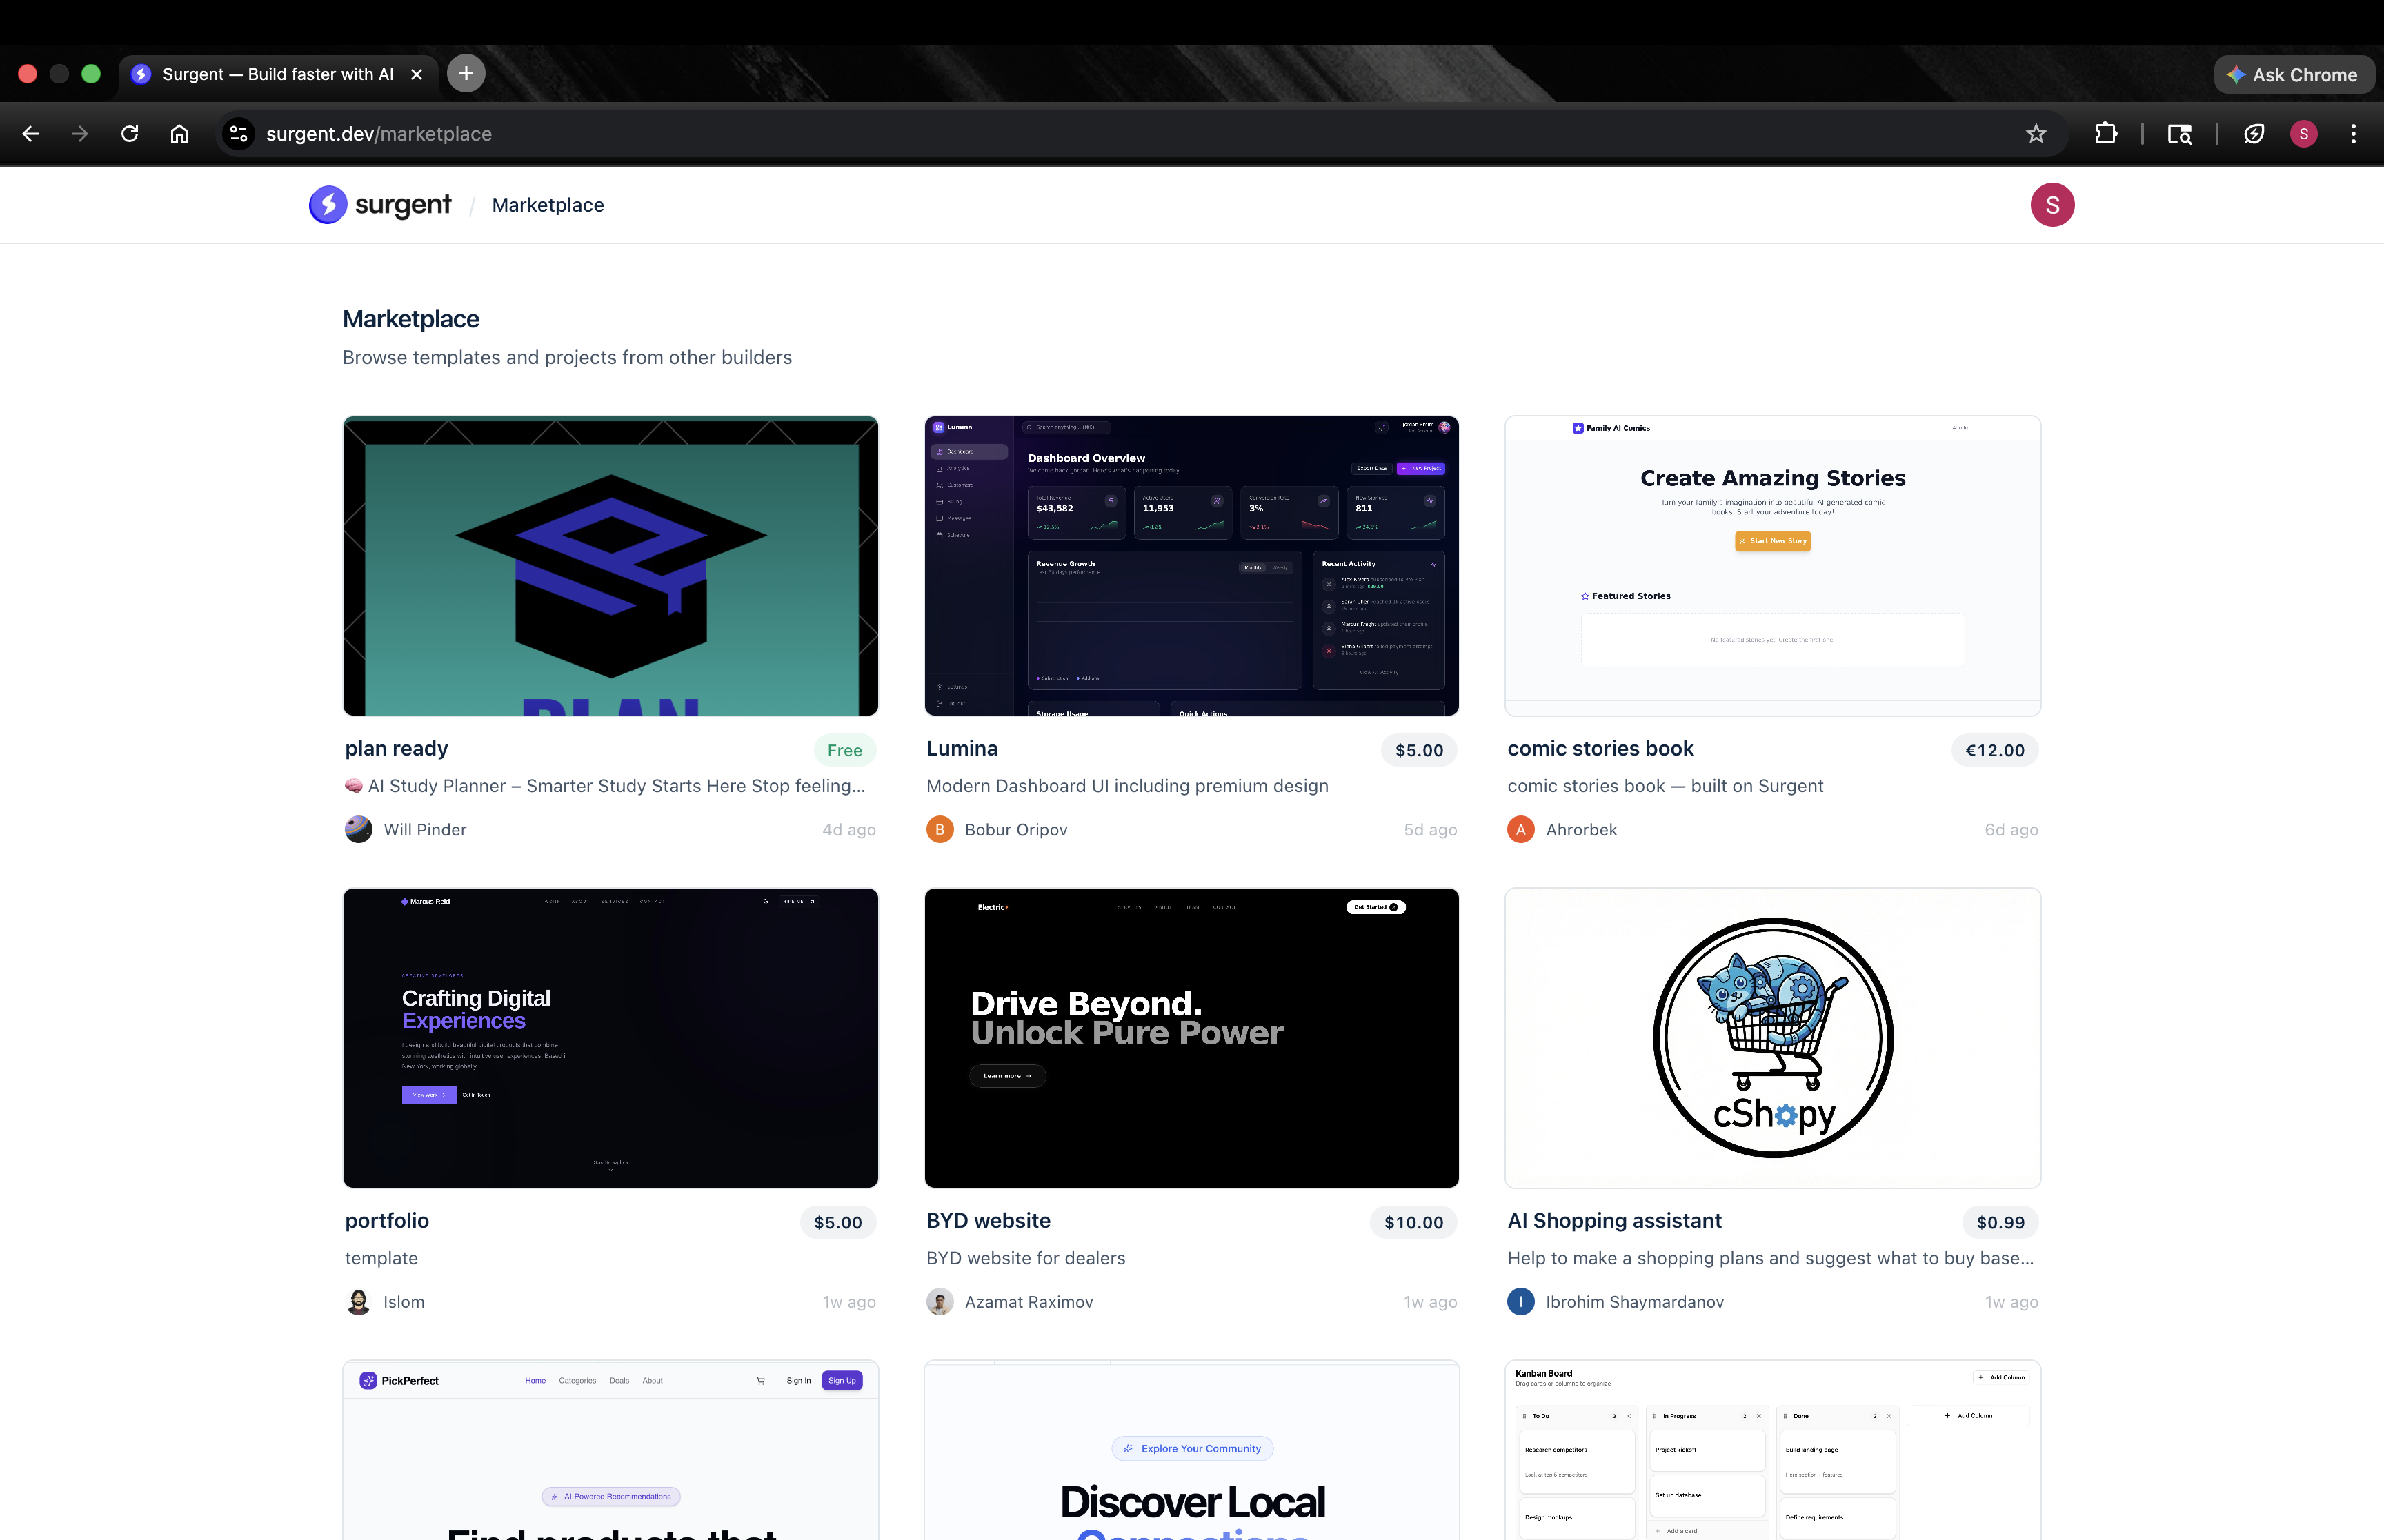Select the Surgent browser tab
This screenshot has width=2384, height=1540.
[x=276, y=74]
